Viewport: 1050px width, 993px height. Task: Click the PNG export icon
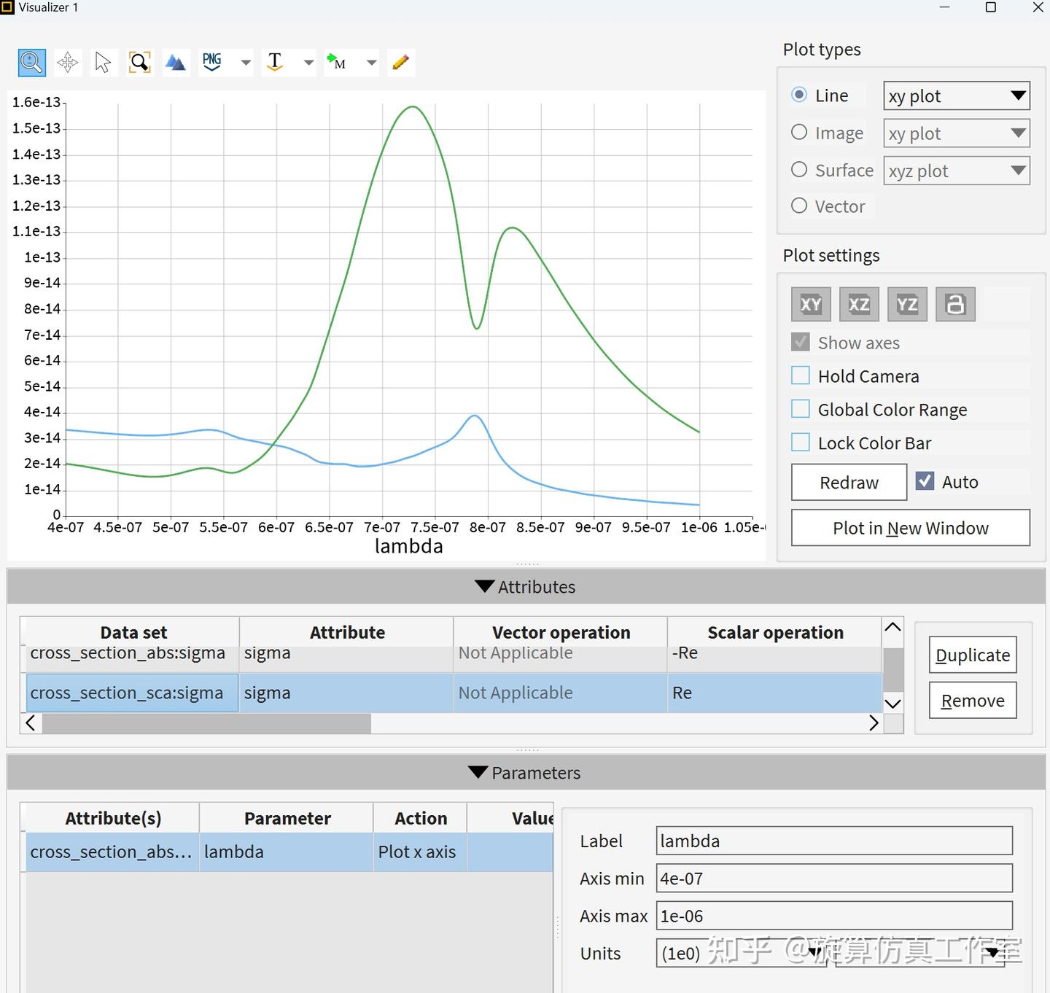(212, 63)
